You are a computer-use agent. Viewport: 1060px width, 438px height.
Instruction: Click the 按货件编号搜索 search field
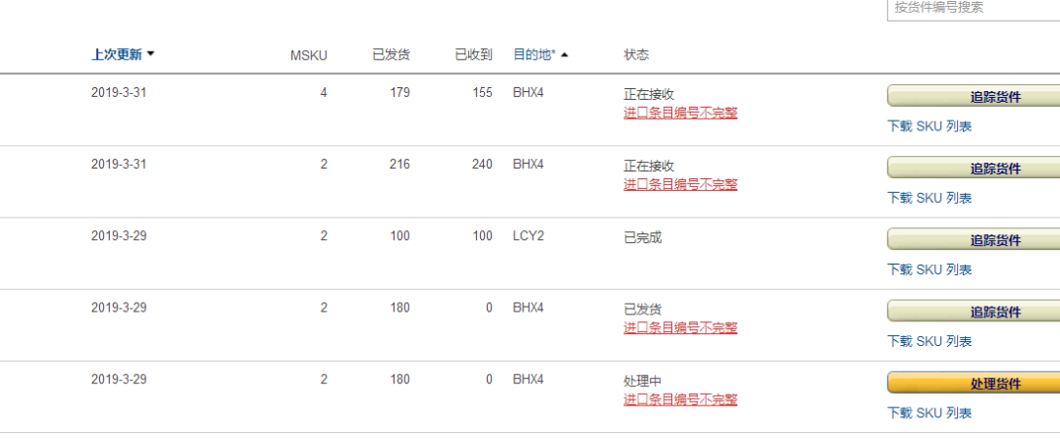click(x=972, y=8)
